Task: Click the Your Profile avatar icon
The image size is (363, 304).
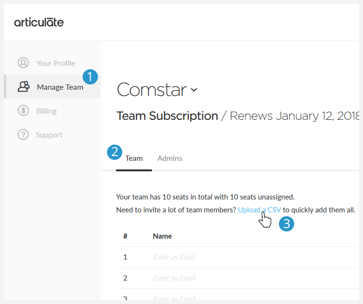Action: coord(23,63)
